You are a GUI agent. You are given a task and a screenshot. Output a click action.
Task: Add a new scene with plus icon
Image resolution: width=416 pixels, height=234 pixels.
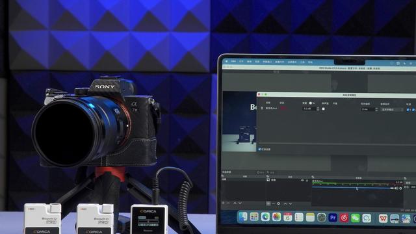223,203
